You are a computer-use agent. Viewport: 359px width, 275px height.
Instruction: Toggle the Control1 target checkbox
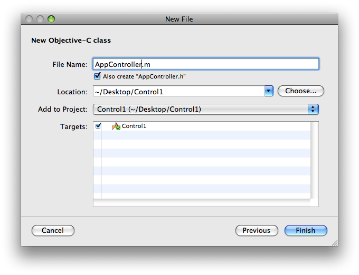point(98,126)
